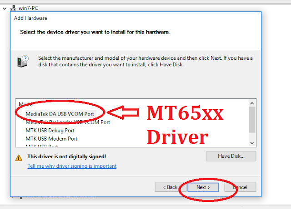This screenshot has width=291, height=209.
Task: Click the model list scroll up arrow
Action: pyautogui.click(x=252, y=103)
